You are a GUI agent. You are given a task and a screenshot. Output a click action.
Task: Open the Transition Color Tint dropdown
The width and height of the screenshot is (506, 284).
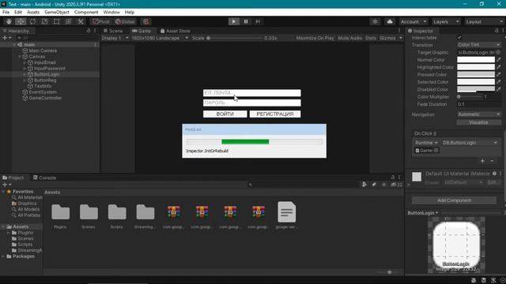click(479, 45)
